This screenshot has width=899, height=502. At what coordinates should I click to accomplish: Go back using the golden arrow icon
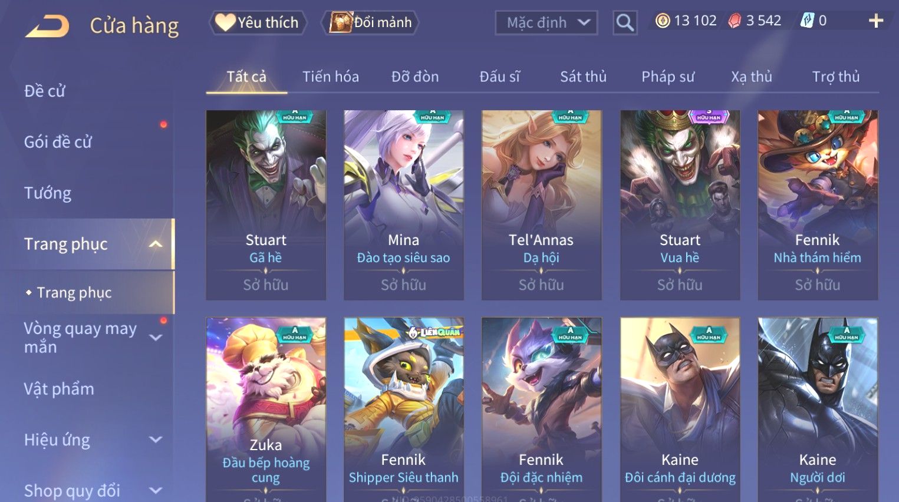tap(47, 27)
